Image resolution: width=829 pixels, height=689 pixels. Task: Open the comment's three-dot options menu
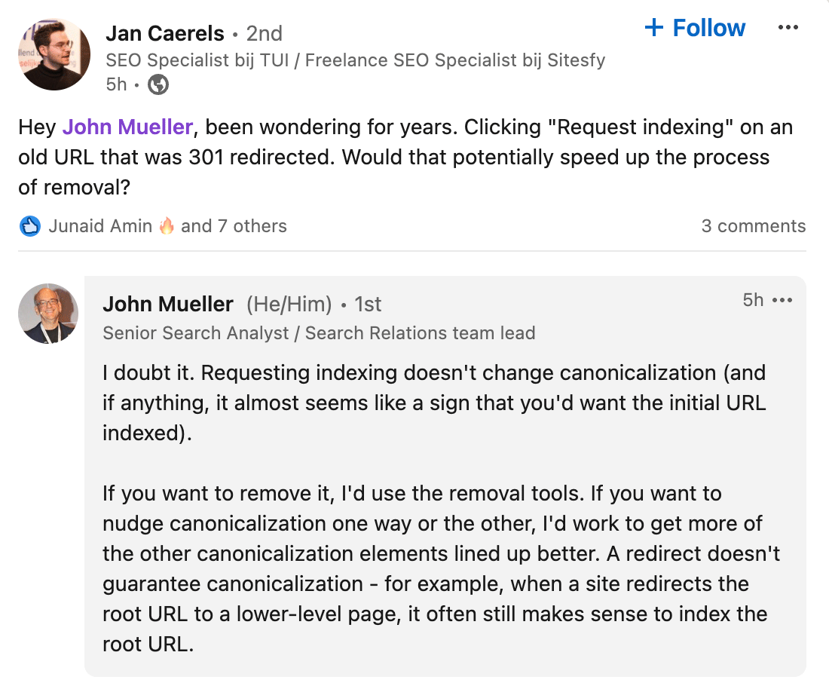click(782, 300)
